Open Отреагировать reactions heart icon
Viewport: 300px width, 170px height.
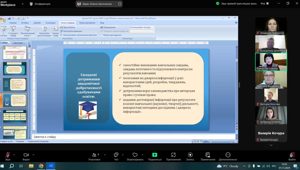[135, 155]
